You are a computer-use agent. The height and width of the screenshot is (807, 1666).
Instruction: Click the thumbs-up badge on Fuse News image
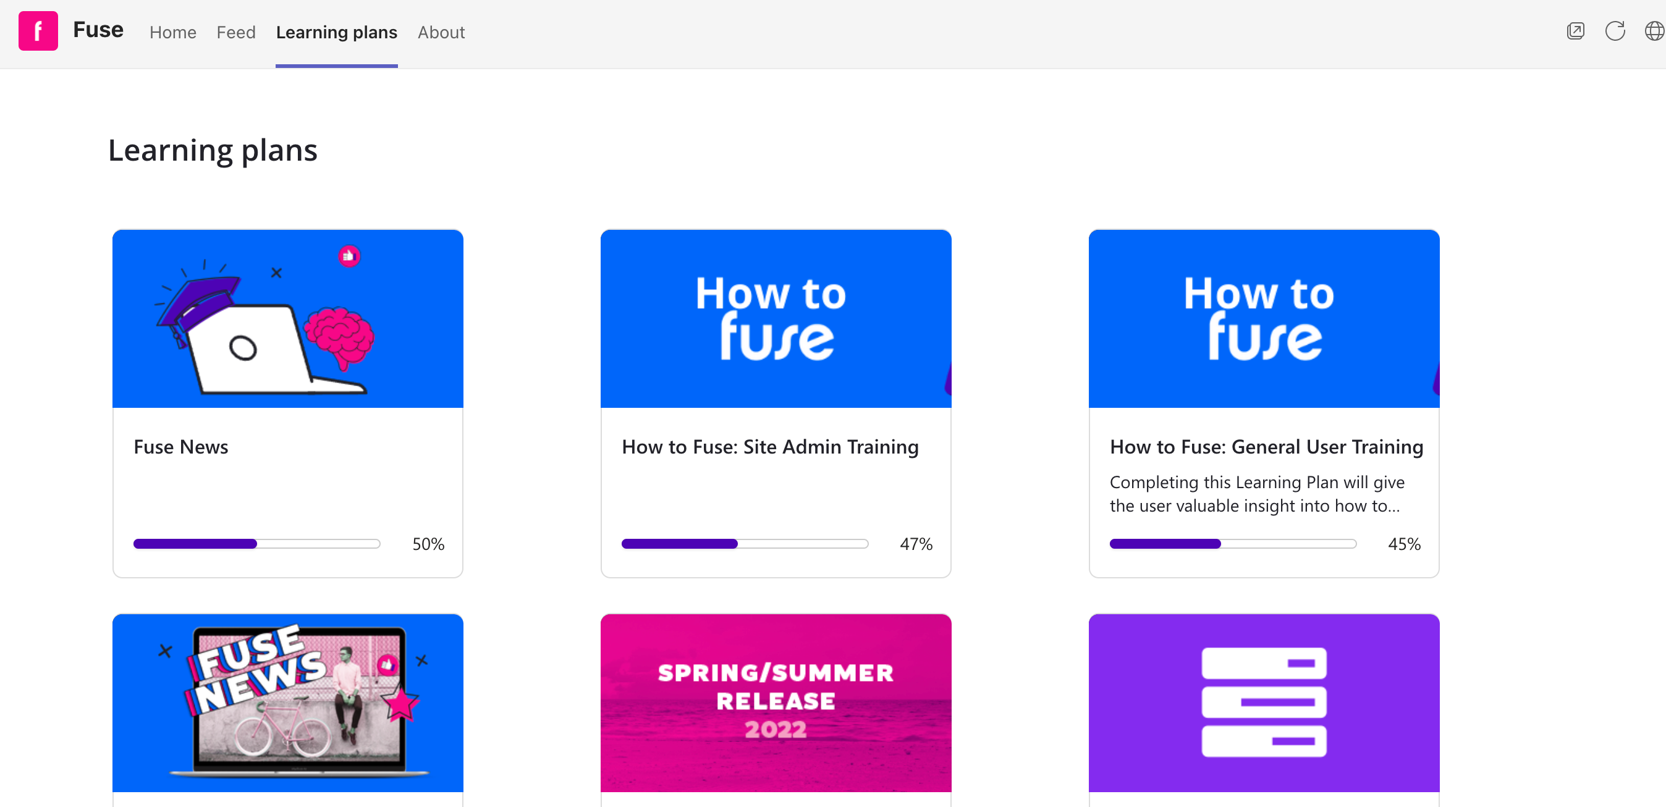349,256
